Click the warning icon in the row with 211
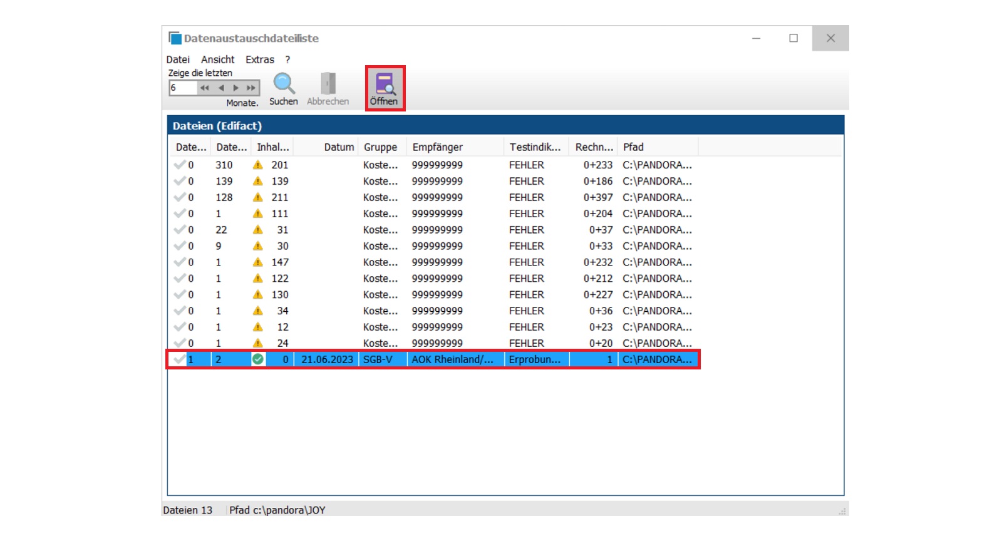The width and height of the screenshot is (982, 546). pos(257,198)
